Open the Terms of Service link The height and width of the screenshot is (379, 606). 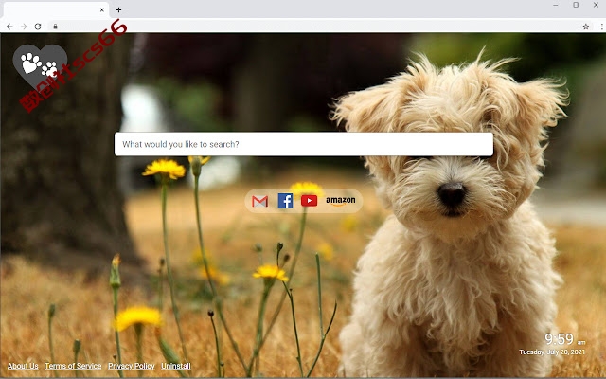click(73, 366)
